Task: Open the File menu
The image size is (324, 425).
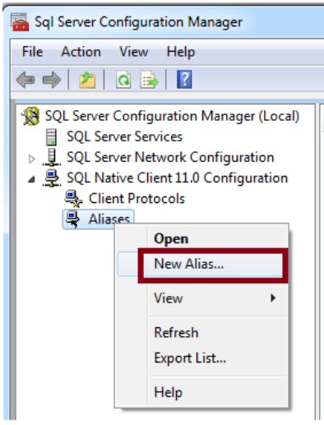Action: 32,52
